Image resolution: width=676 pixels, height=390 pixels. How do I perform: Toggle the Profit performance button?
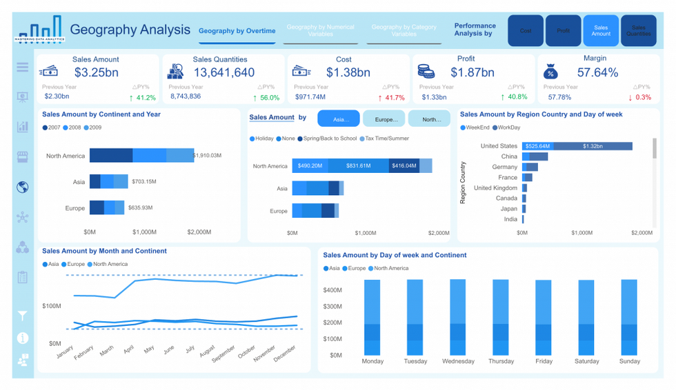[563, 30]
